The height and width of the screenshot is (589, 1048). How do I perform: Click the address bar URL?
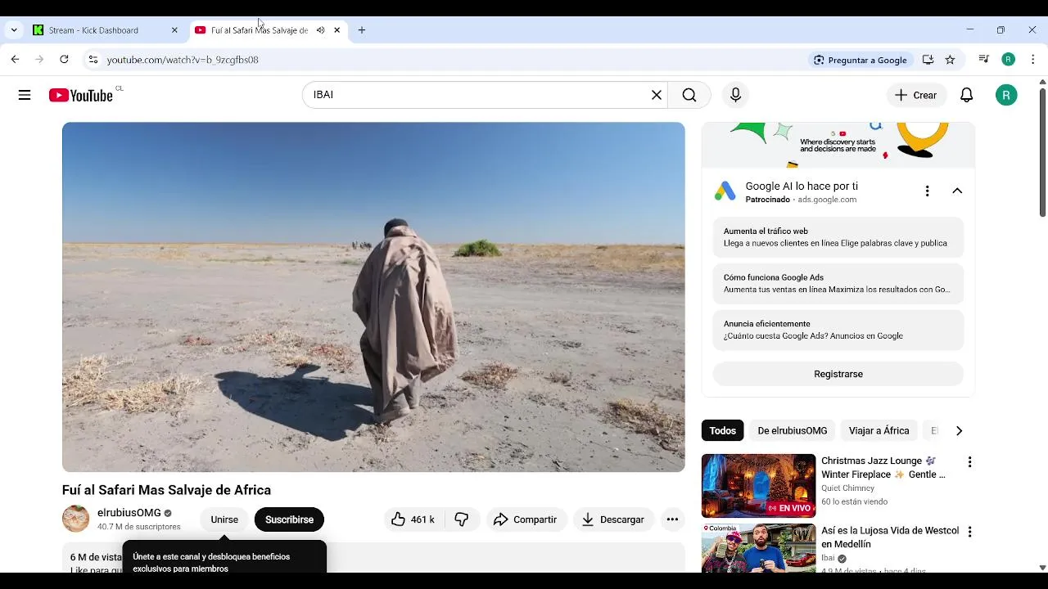[x=183, y=60]
